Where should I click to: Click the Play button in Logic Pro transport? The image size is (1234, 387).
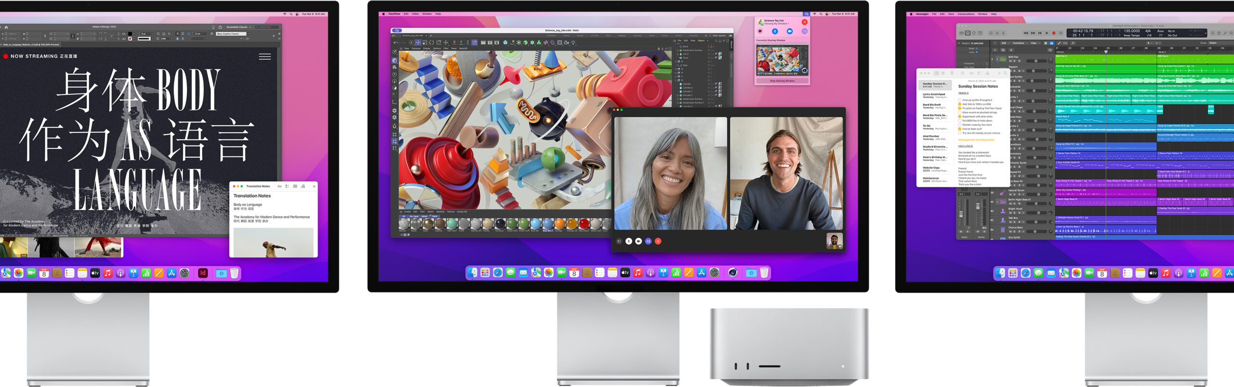1047,33
